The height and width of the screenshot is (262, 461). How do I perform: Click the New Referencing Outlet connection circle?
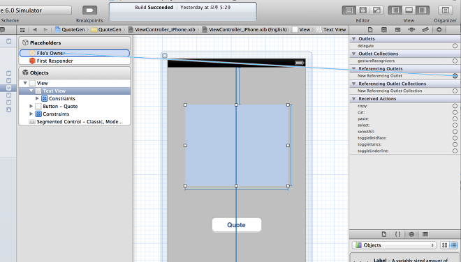tap(455, 76)
